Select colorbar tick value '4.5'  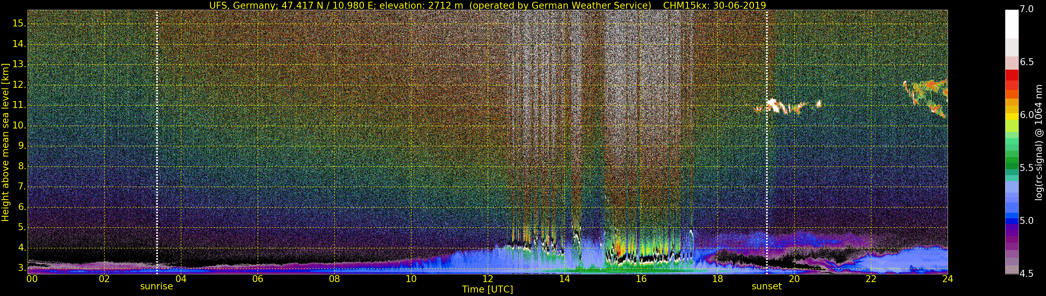1026,274
